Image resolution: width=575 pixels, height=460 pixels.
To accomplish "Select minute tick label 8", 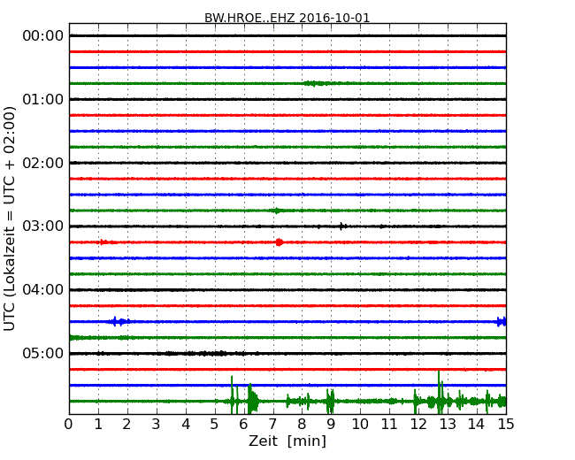I will click(x=302, y=425).
